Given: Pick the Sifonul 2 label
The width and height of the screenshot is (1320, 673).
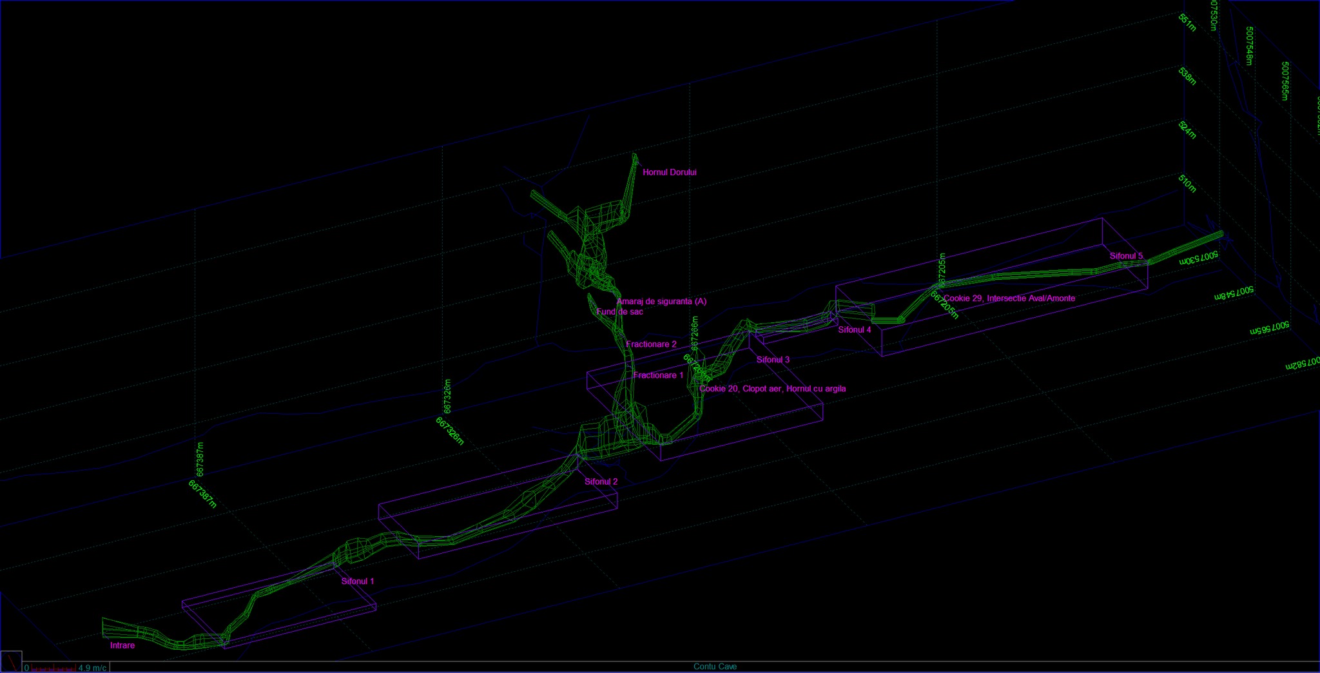Looking at the screenshot, I should 601,482.
